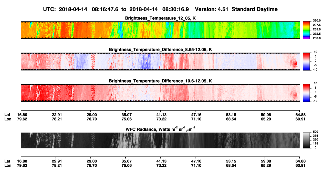This screenshot has height=171, width=333.
Task: Click the WFC Radiance panel title
Action: click(x=160, y=129)
